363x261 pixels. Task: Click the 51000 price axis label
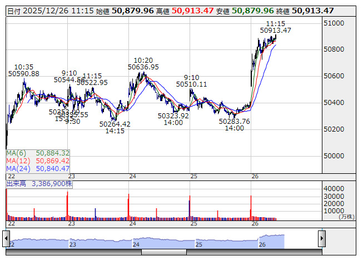click(x=334, y=23)
